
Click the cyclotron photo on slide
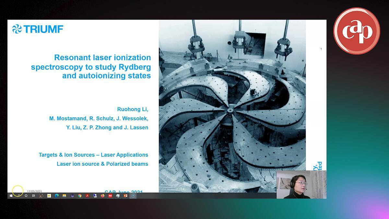pyautogui.click(x=232, y=106)
